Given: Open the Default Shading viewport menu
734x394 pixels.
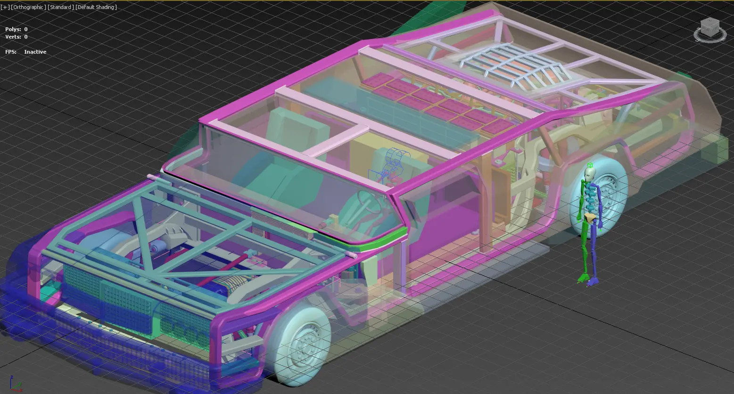Looking at the screenshot, I should click(x=96, y=7).
